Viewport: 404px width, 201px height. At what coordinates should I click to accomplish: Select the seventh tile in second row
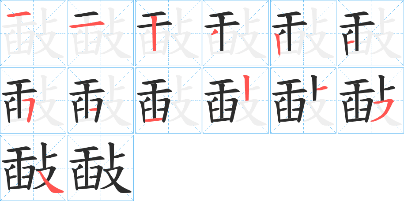33,100
